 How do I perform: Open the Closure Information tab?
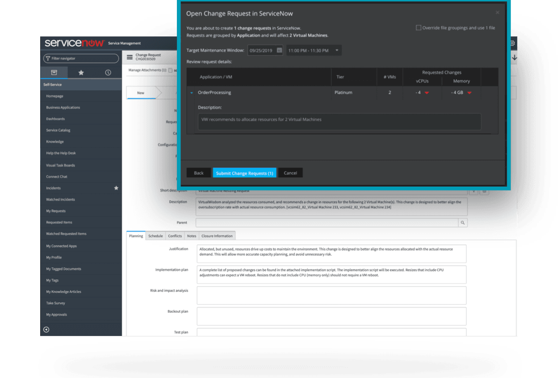click(x=217, y=236)
